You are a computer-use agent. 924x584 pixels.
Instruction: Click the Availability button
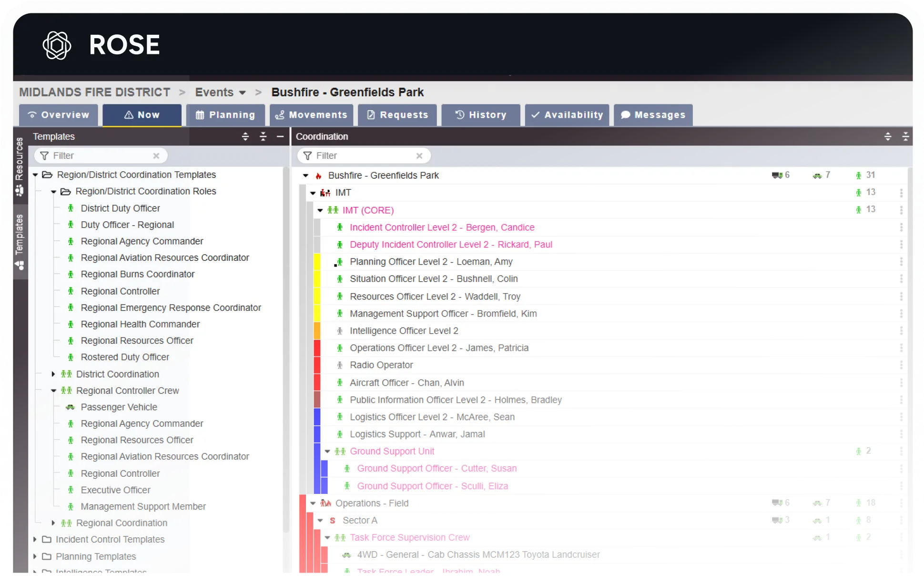[567, 115]
